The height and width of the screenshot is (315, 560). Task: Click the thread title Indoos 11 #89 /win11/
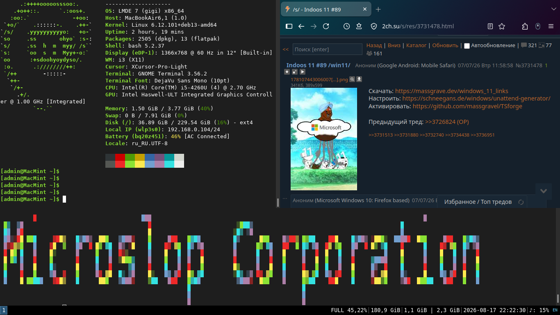(x=319, y=65)
